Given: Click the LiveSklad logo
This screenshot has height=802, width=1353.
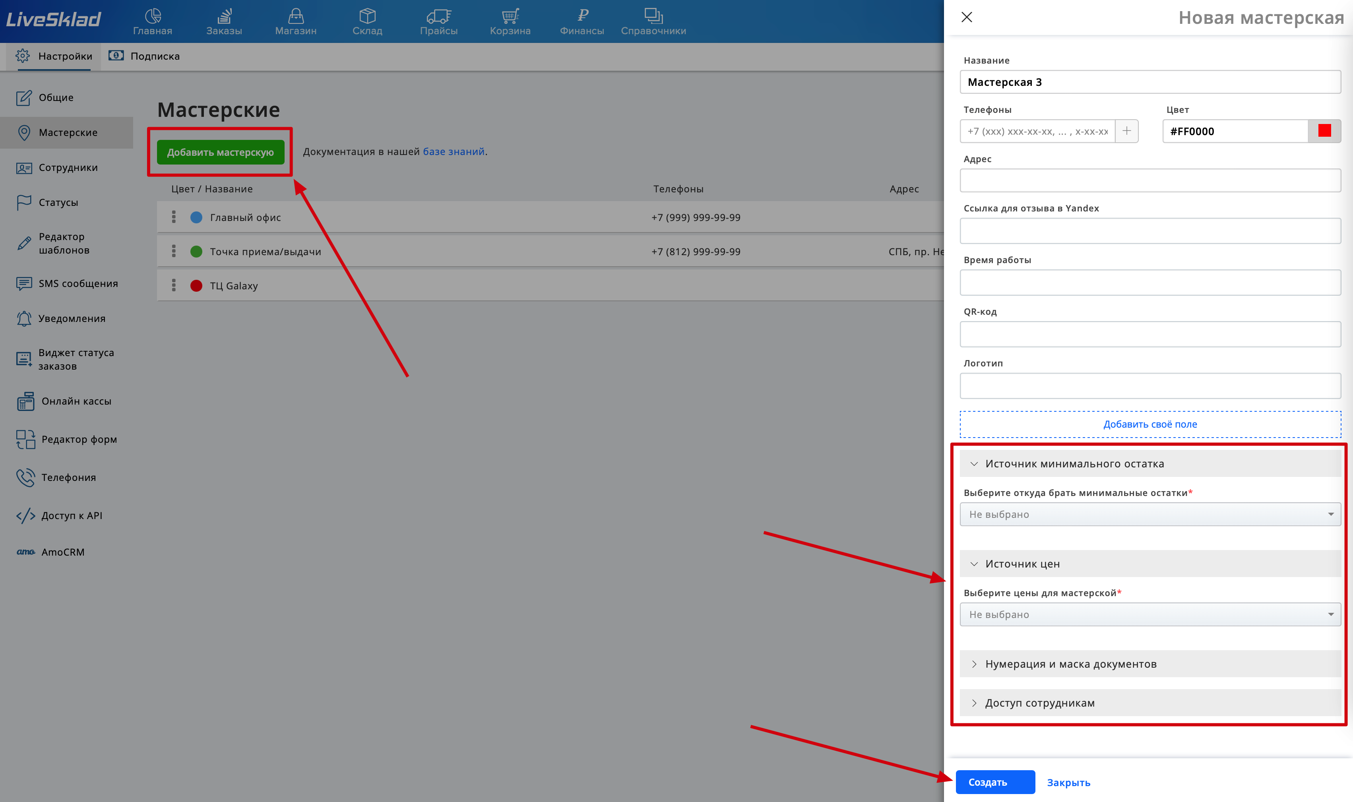Looking at the screenshot, I should click(x=54, y=19).
